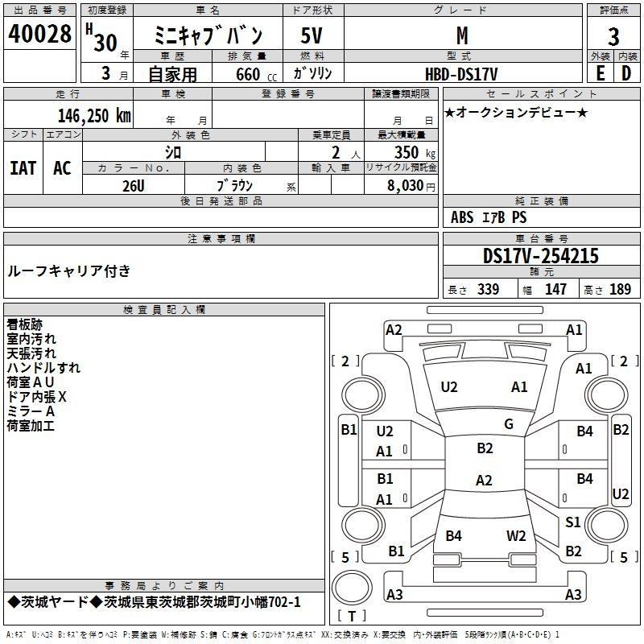Click the W2 mark on car diagram
The height and width of the screenshot is (644, 644).
pyautogui.click(x=516, y=535)
